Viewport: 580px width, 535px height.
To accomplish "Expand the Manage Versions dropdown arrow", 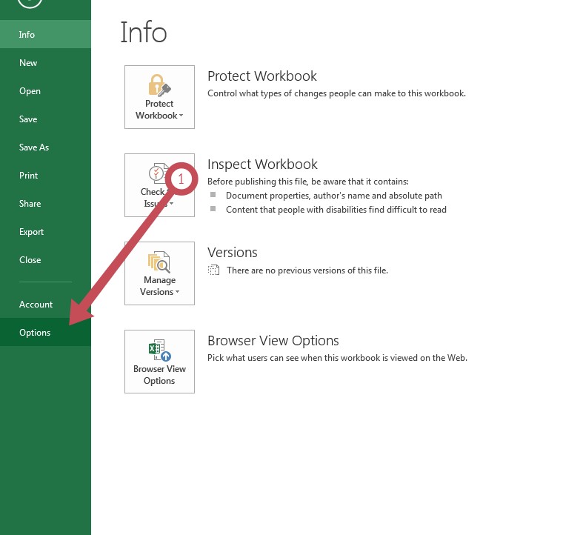I will (177, 292).
